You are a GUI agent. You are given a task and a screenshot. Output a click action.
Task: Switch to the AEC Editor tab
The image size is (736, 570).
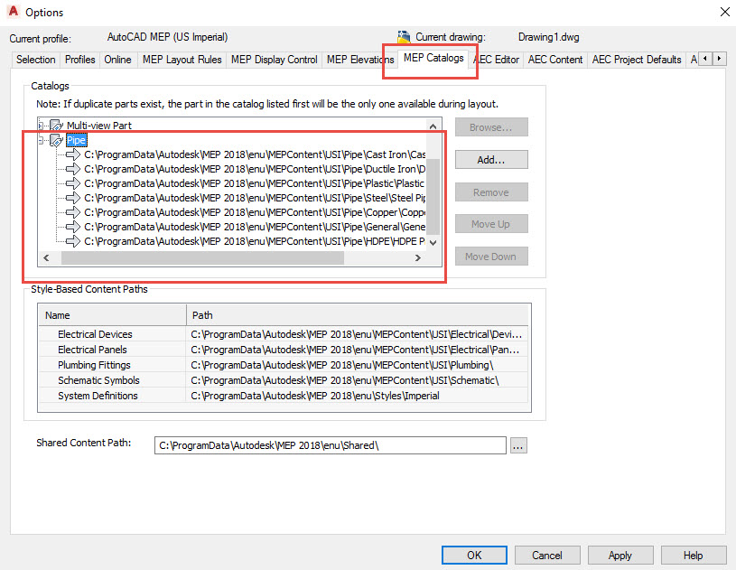coord(496,59)
